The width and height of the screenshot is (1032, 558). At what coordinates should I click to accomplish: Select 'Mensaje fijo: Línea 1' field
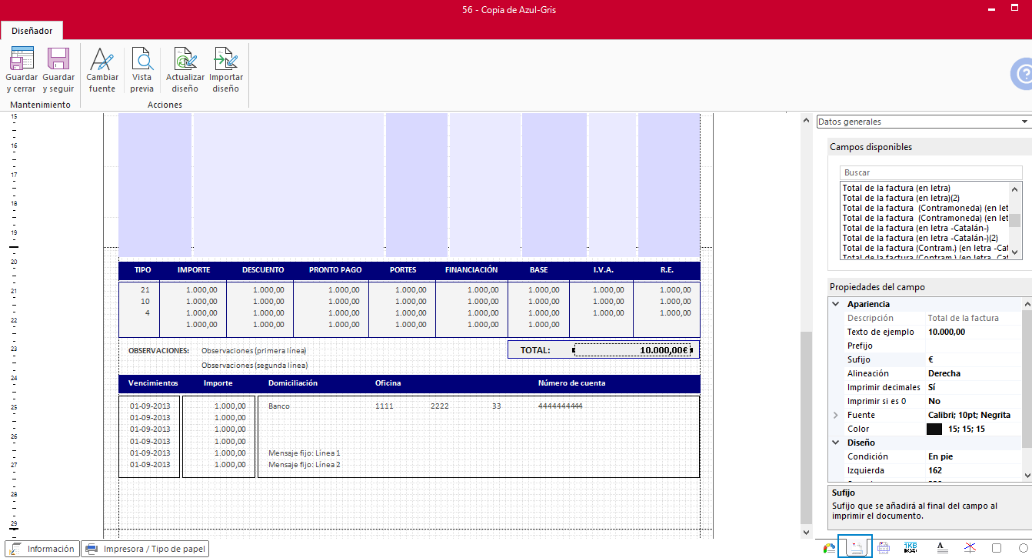[x=305, y=453]
